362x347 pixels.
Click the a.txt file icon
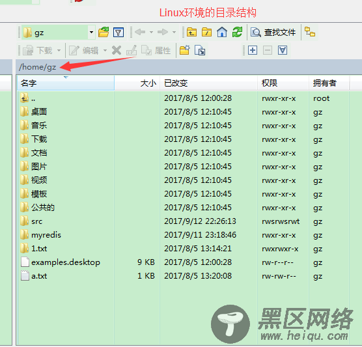click(x=25, y=275)
